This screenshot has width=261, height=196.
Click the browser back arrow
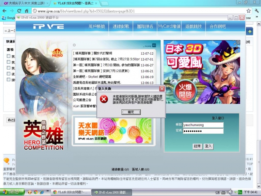tap(5, 10)
